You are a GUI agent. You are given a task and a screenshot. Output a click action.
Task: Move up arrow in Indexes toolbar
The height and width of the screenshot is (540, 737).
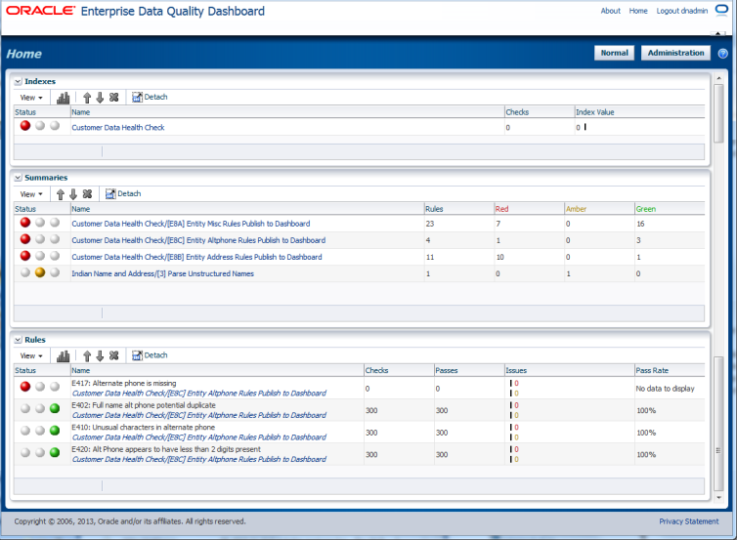click(87, 98)
